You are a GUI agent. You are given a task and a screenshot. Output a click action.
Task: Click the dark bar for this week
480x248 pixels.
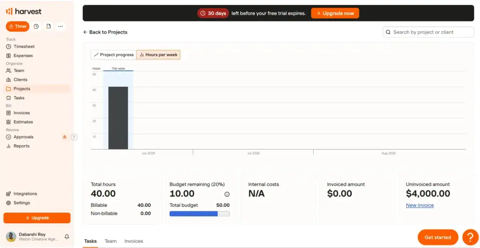118,118
